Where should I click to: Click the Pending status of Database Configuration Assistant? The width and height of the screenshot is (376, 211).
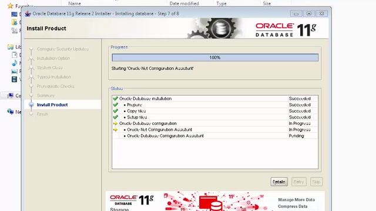coord(296,136)
